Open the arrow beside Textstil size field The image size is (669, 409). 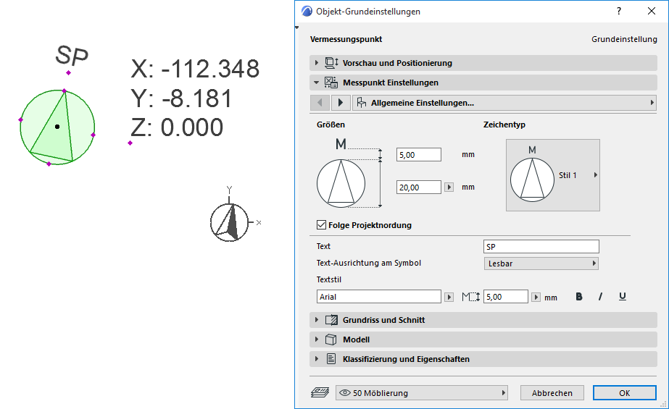click(x=536, y=297)
